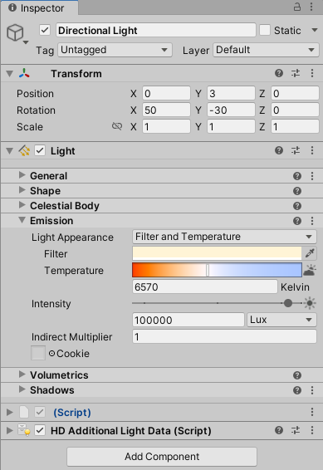Collapse the Emission section
323x470 pixels.
(22, 220)
